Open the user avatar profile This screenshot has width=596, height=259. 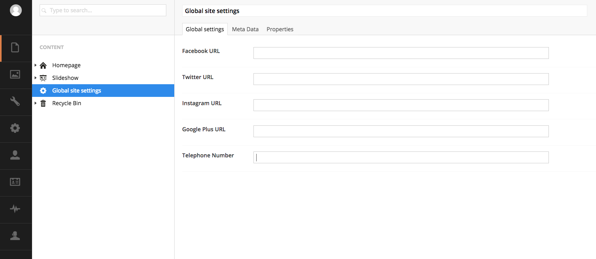click(16, 10)
